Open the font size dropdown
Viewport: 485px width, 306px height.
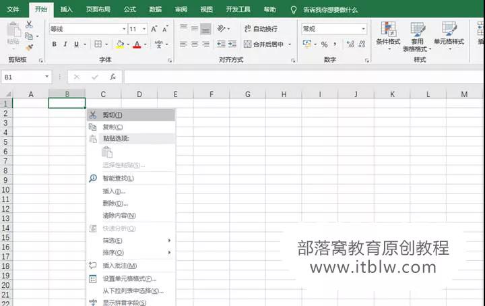(x=144, y=29)
